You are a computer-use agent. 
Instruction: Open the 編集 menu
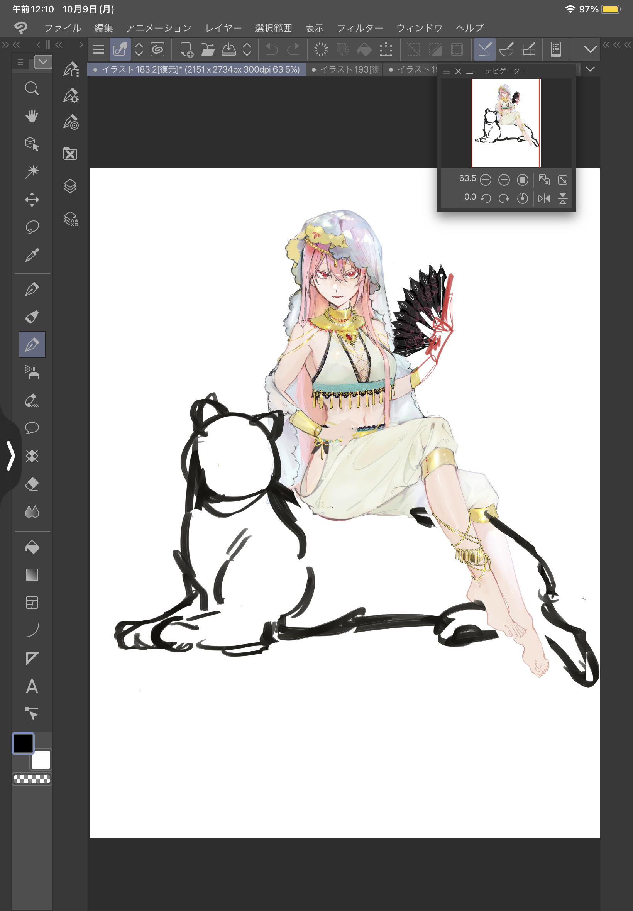coord(104,28)
